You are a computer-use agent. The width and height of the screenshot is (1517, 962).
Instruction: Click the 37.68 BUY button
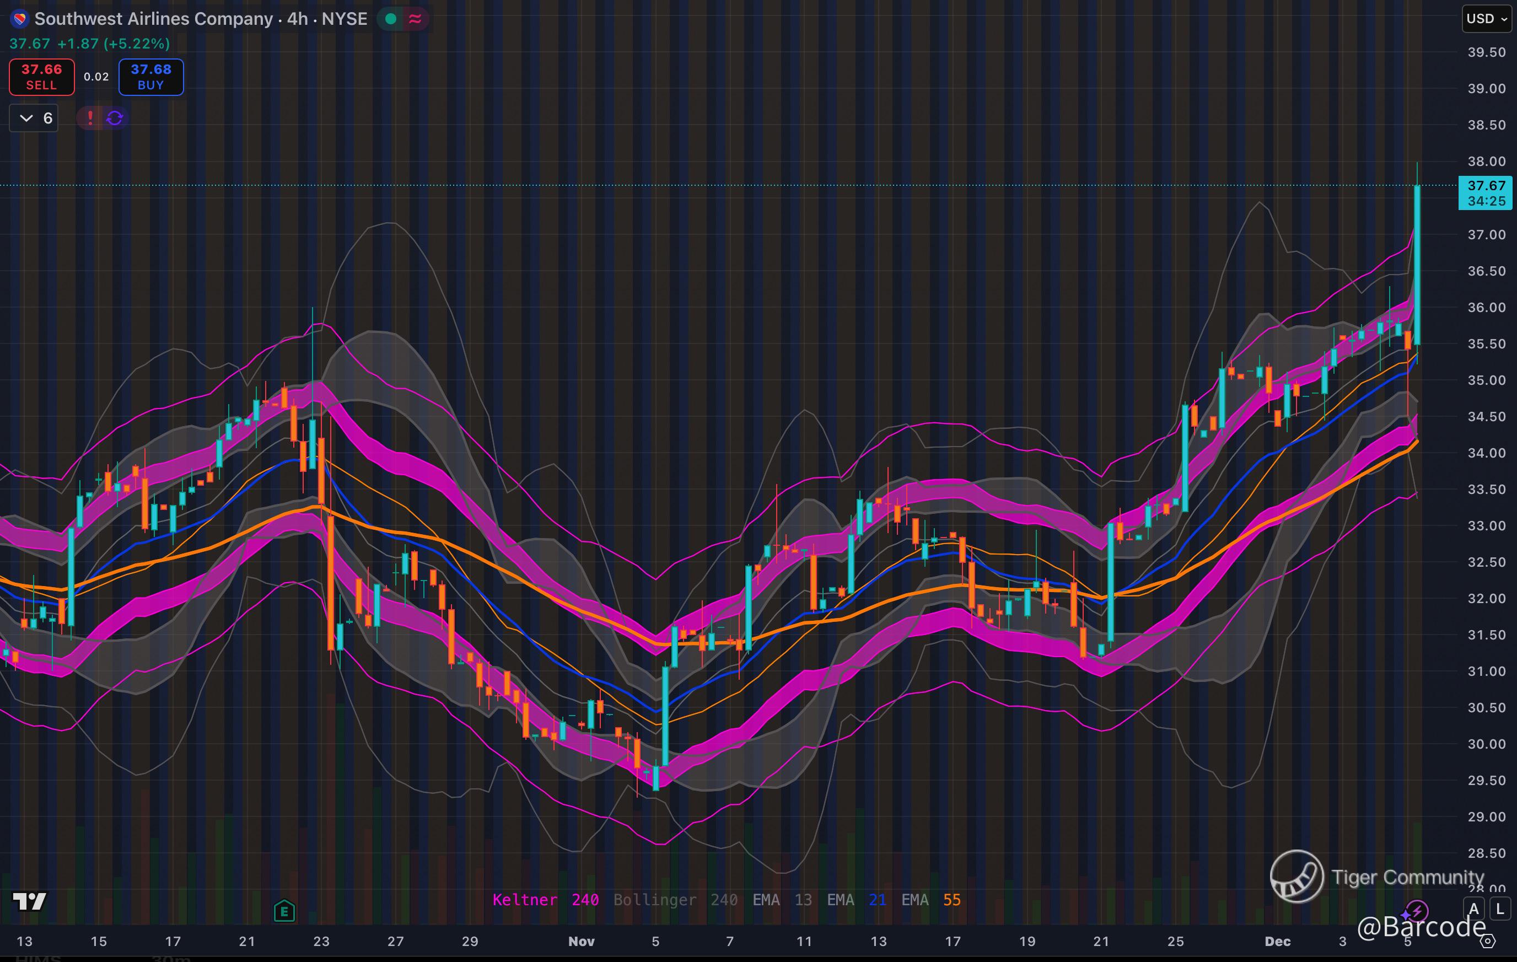coord(150,77)
